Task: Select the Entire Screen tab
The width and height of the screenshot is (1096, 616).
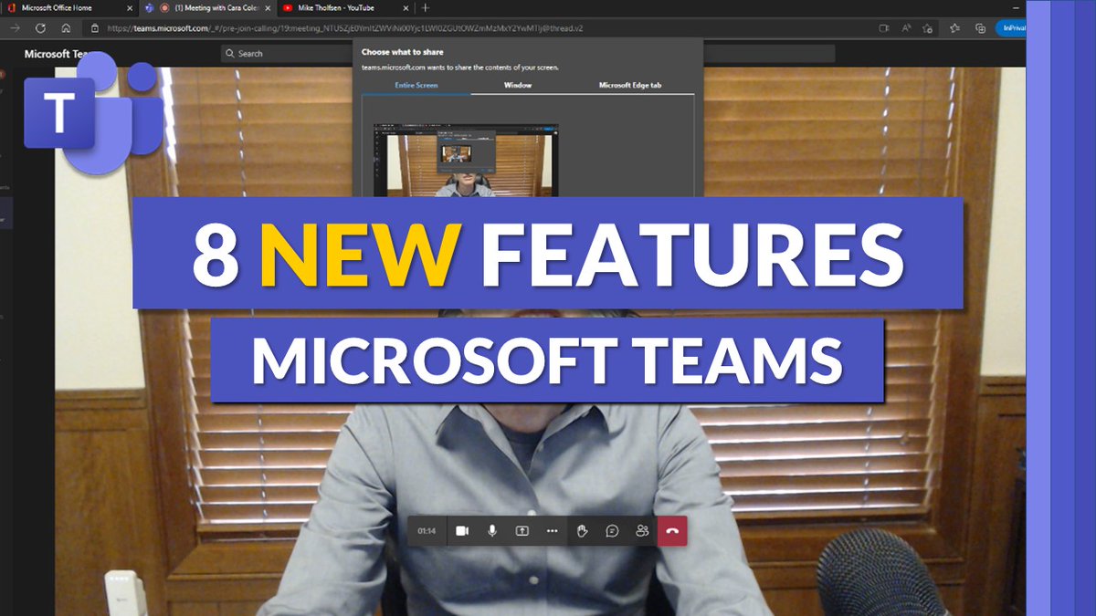Action: pos(416,85)
